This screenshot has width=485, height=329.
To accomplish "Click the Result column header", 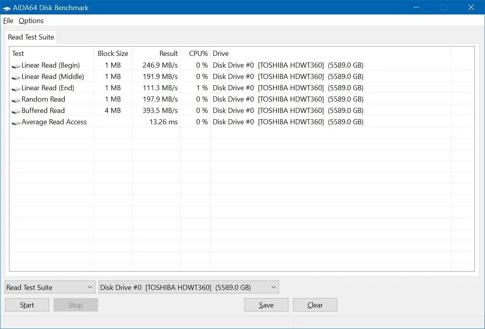I will click(156, 54).
